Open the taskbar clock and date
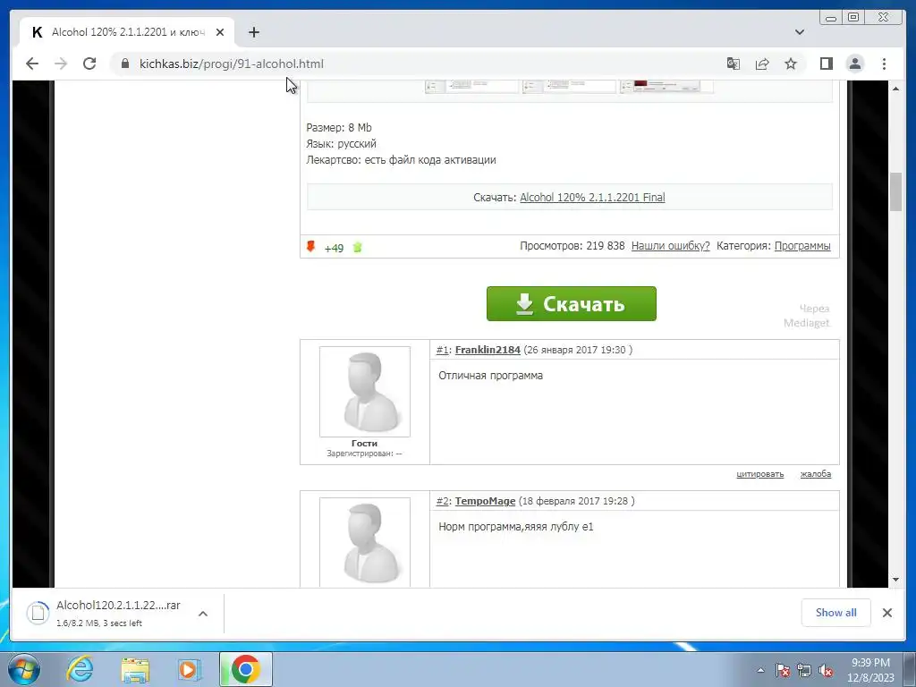 pyautogui.click(x=870, y=670)
